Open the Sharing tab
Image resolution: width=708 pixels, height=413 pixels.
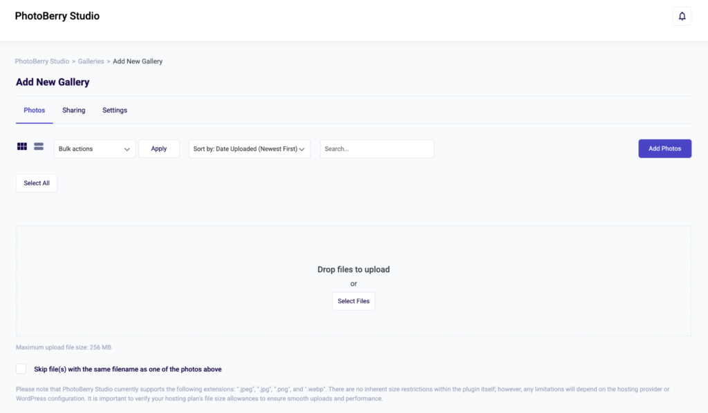point(74,111)
